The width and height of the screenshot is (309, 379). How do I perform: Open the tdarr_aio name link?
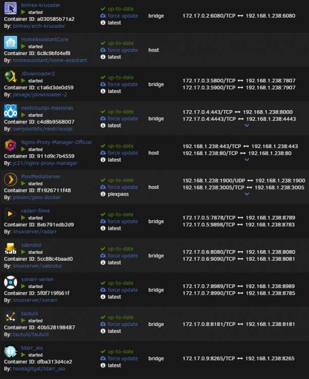pos(32,348)
